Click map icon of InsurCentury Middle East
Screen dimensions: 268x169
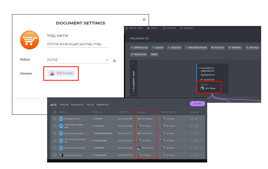click(x=61, y=126)
